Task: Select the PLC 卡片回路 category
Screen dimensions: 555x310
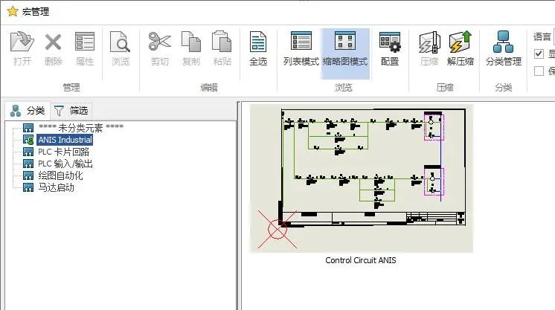Action: 64,152
